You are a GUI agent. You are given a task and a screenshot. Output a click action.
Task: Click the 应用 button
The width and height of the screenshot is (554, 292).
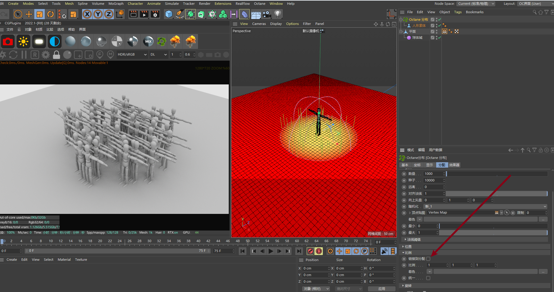pyautogui.click(x=381, y=289)
